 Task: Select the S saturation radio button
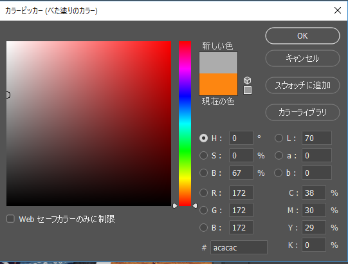203,155
